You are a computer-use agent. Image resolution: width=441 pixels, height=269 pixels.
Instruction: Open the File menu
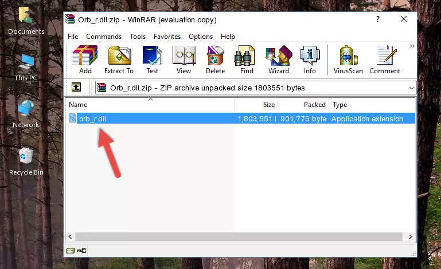[73, 37]
